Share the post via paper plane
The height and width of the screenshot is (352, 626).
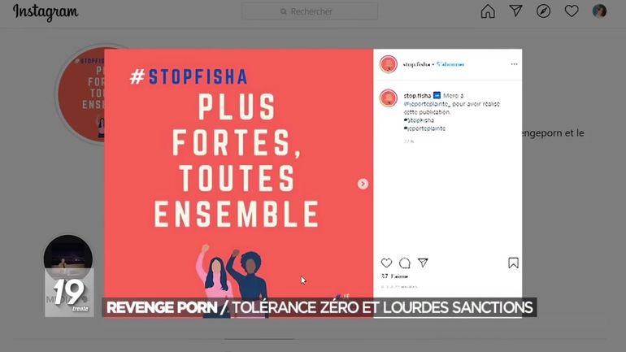(423, 263)
